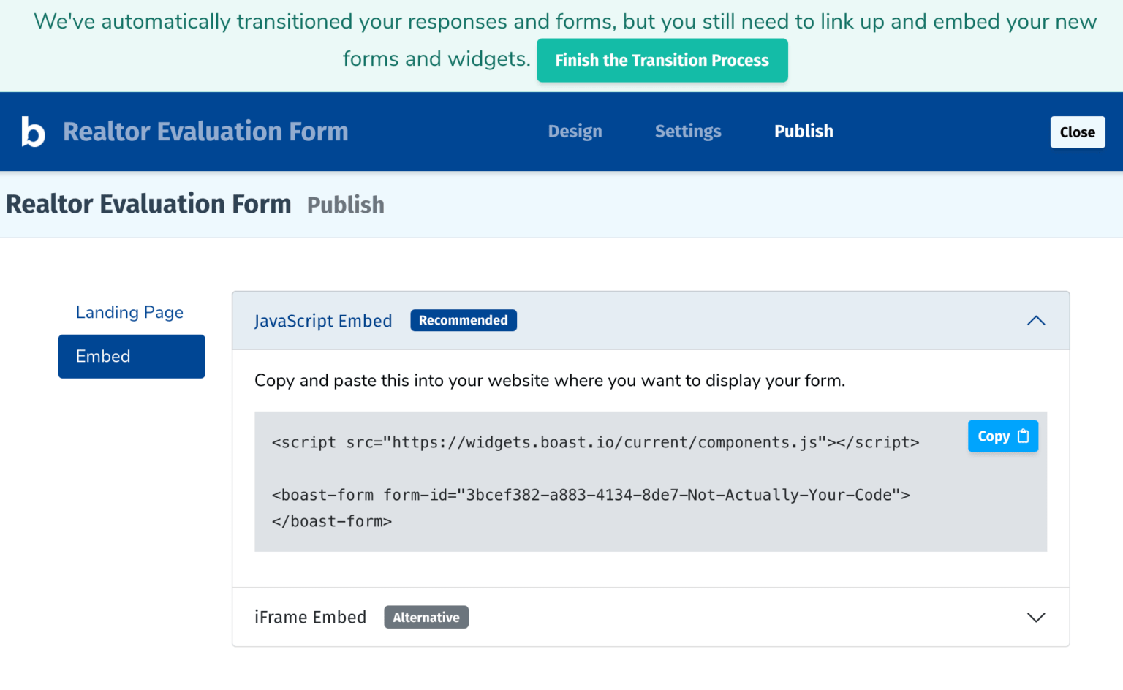Select the Publish tab
The image size is (1123, 690).
804,132
